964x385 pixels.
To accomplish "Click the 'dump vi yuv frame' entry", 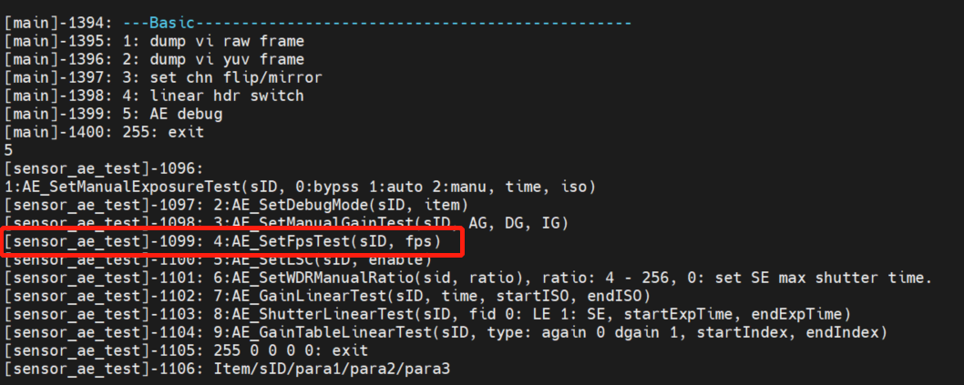I will click(x=154, y=59).
